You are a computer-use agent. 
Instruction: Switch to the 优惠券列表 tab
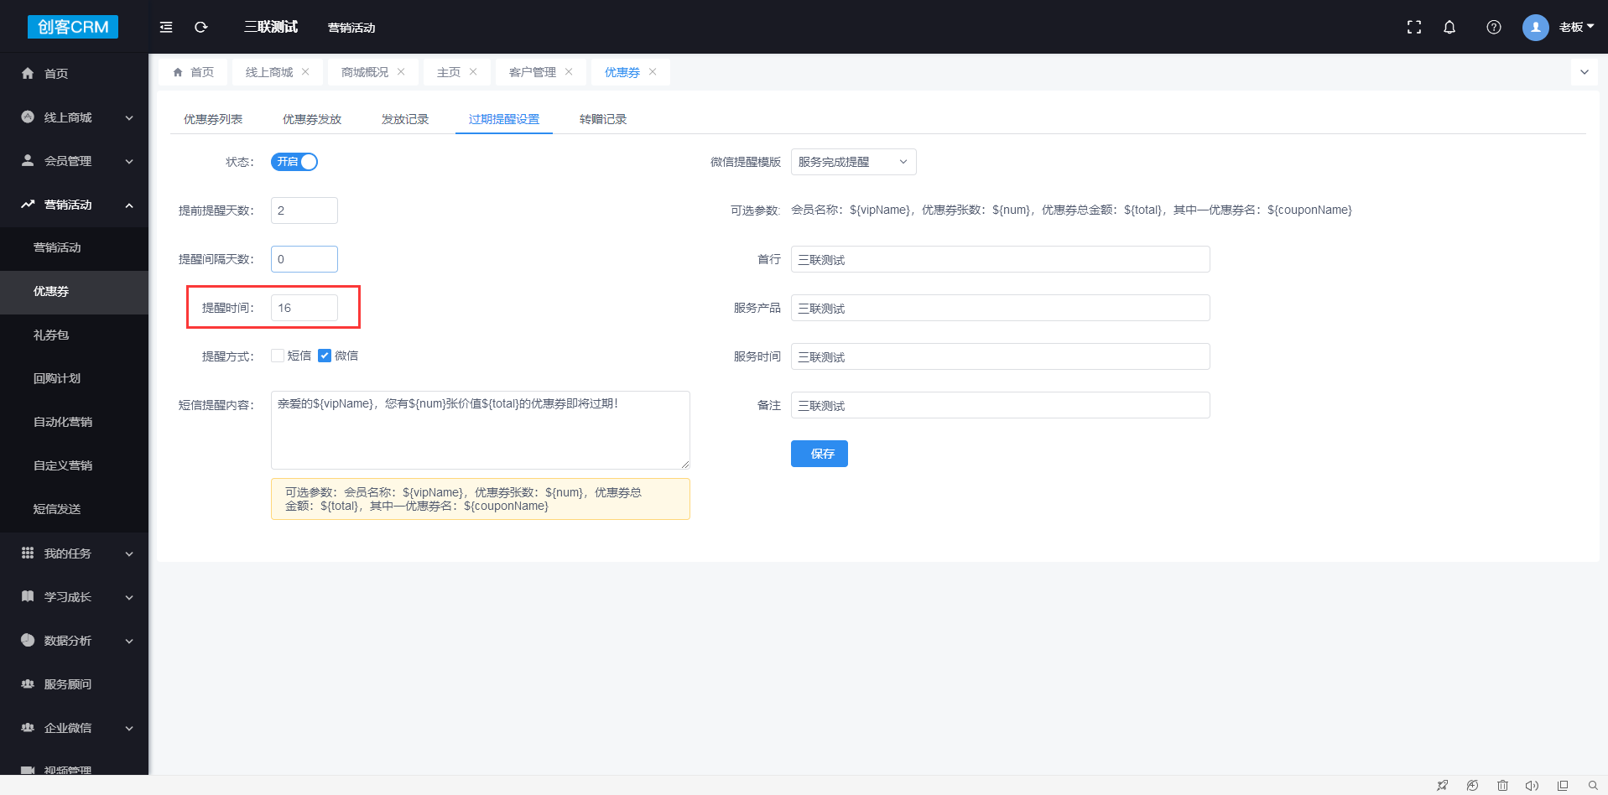coord(213,119)
